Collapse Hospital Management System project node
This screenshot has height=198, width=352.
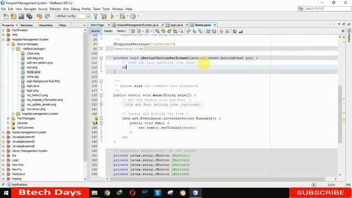[x=3, y=40]
